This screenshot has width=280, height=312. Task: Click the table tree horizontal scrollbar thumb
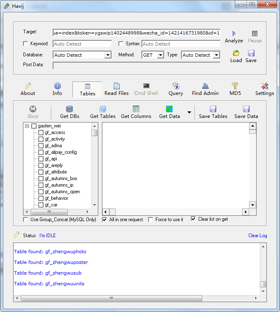point(49,212)
